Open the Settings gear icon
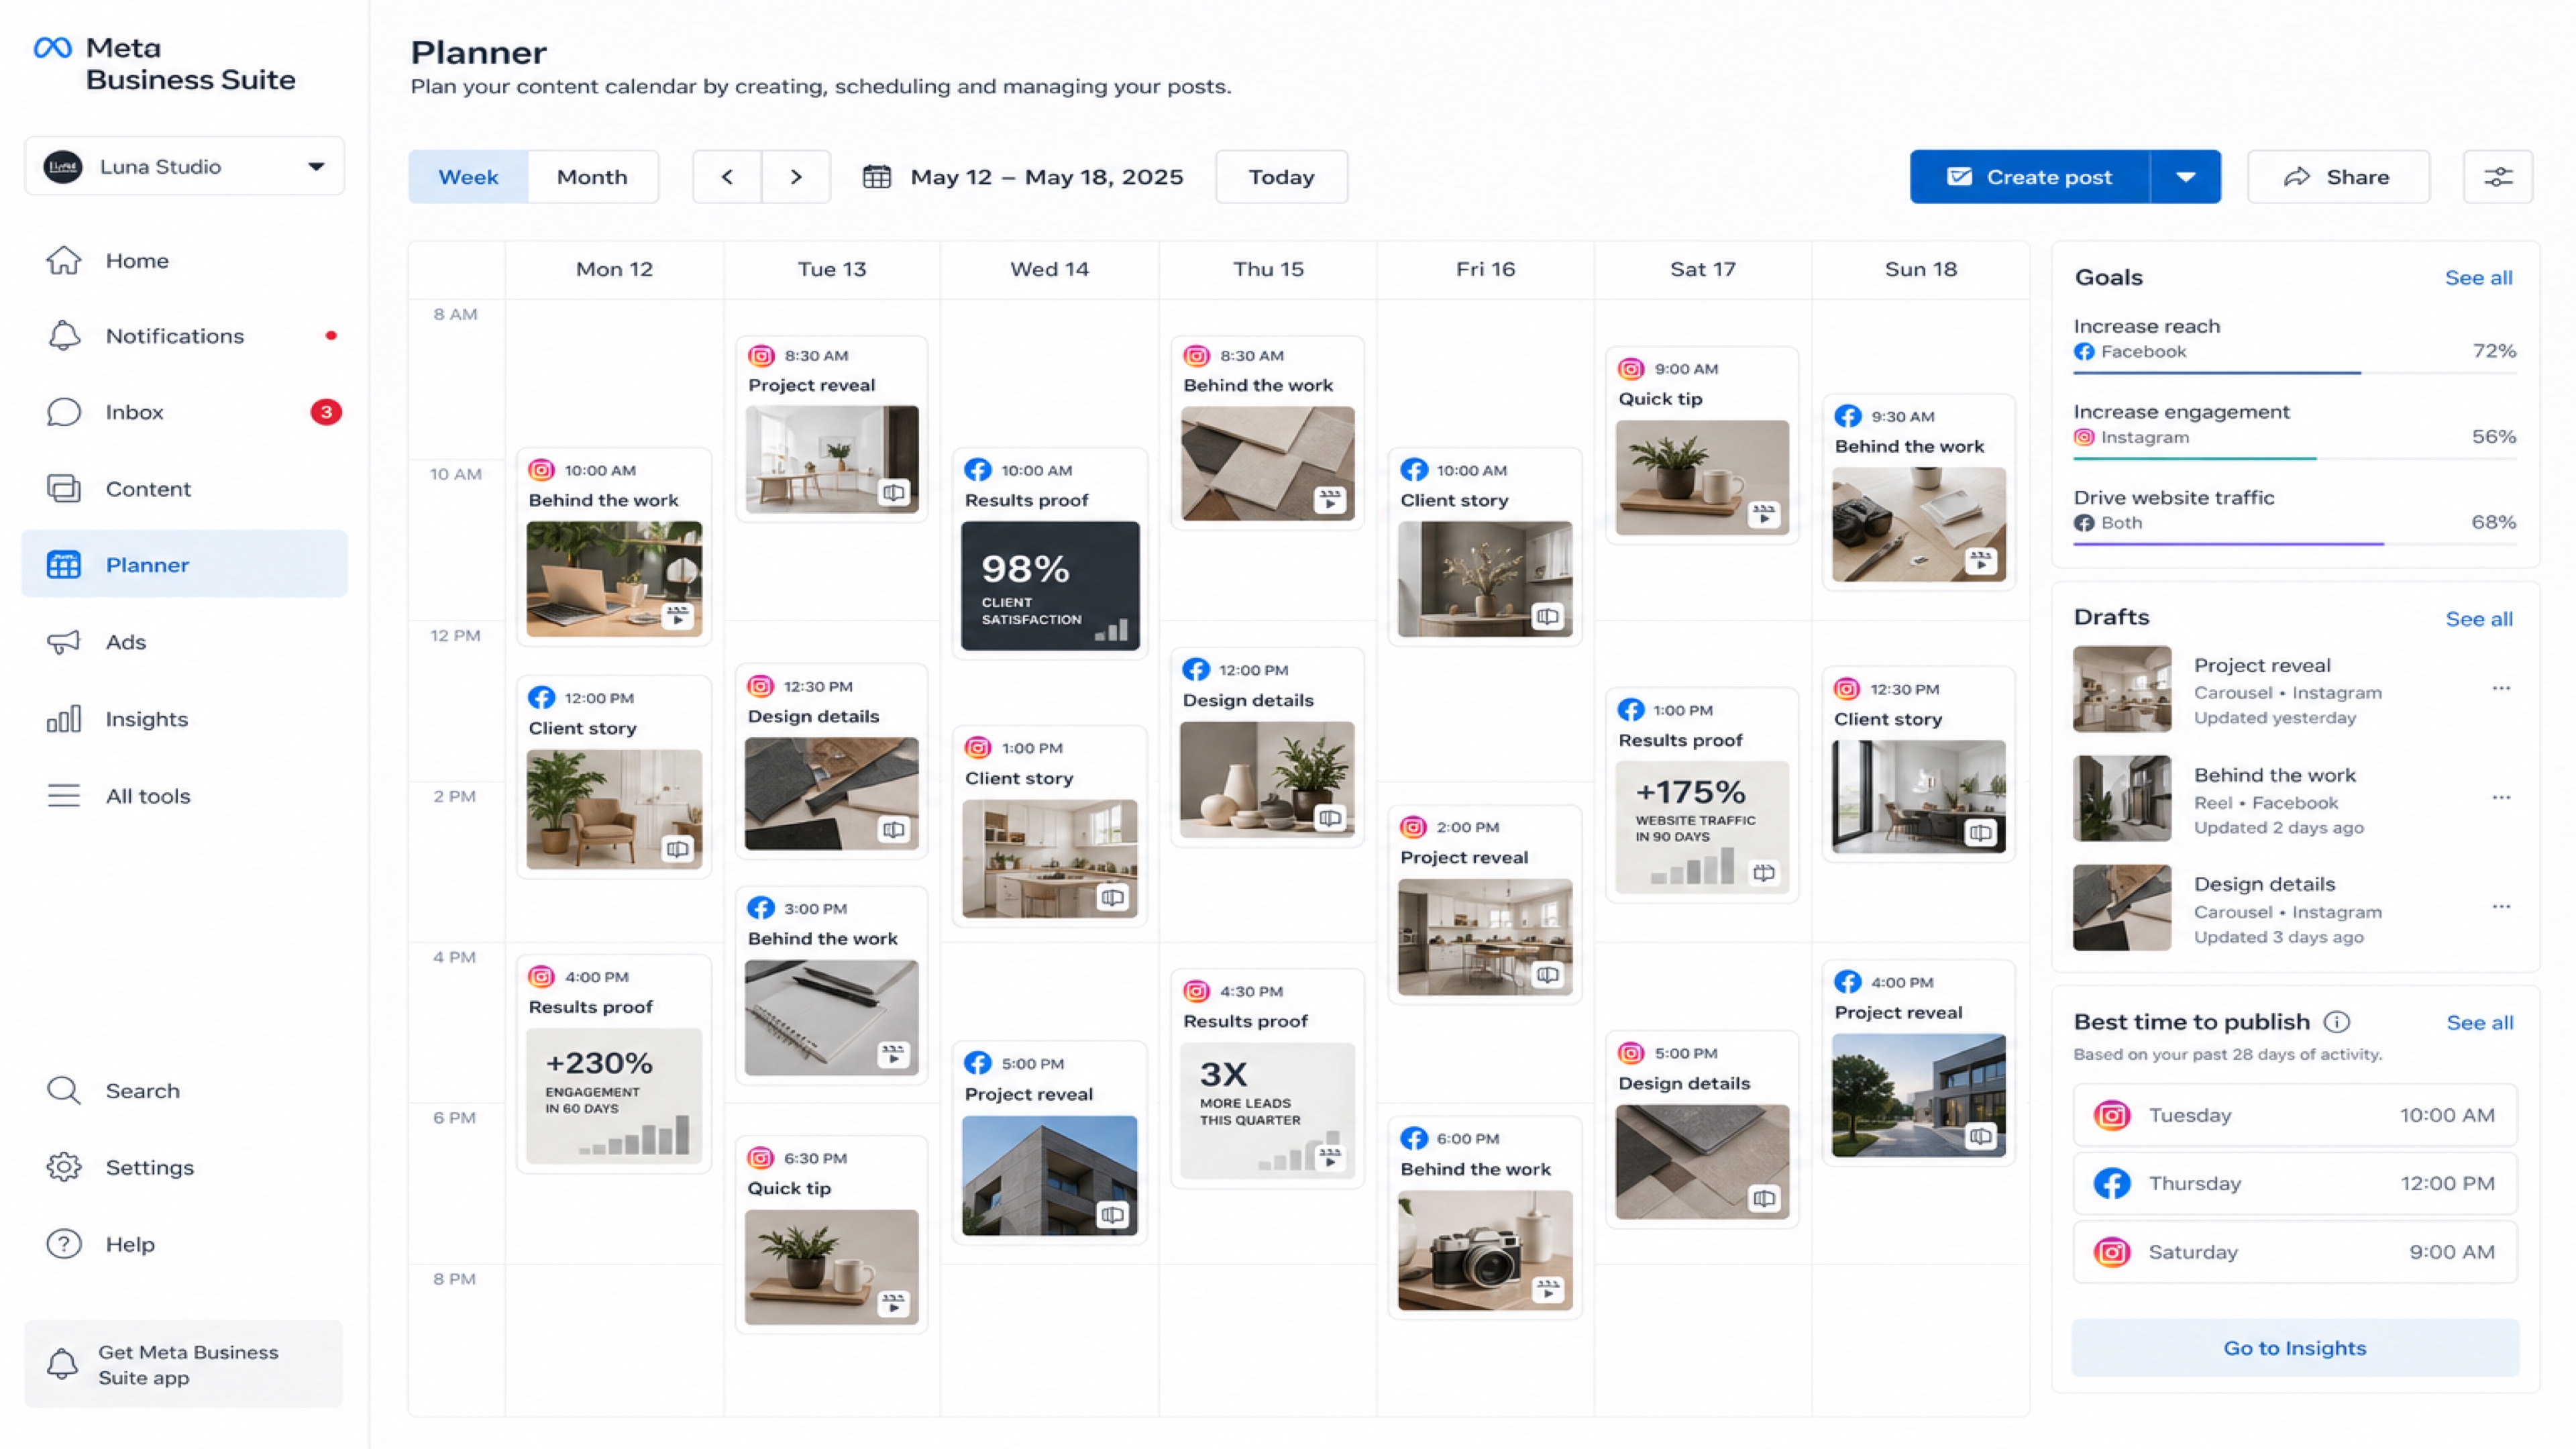This screenshot has height=1449, width=2576. [x=64, y=1167]
